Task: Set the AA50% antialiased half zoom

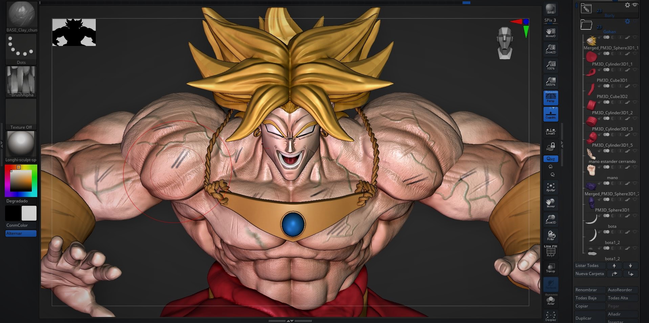Action: [x=551, y=81]
